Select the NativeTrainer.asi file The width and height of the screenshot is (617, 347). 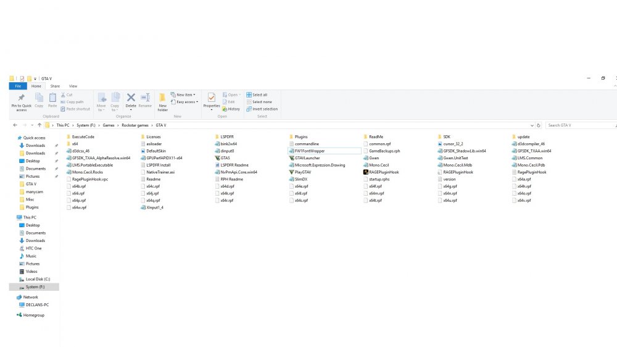157,172
